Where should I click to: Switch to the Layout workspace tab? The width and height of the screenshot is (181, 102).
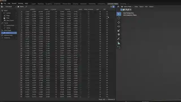click(x=34, y=4)
